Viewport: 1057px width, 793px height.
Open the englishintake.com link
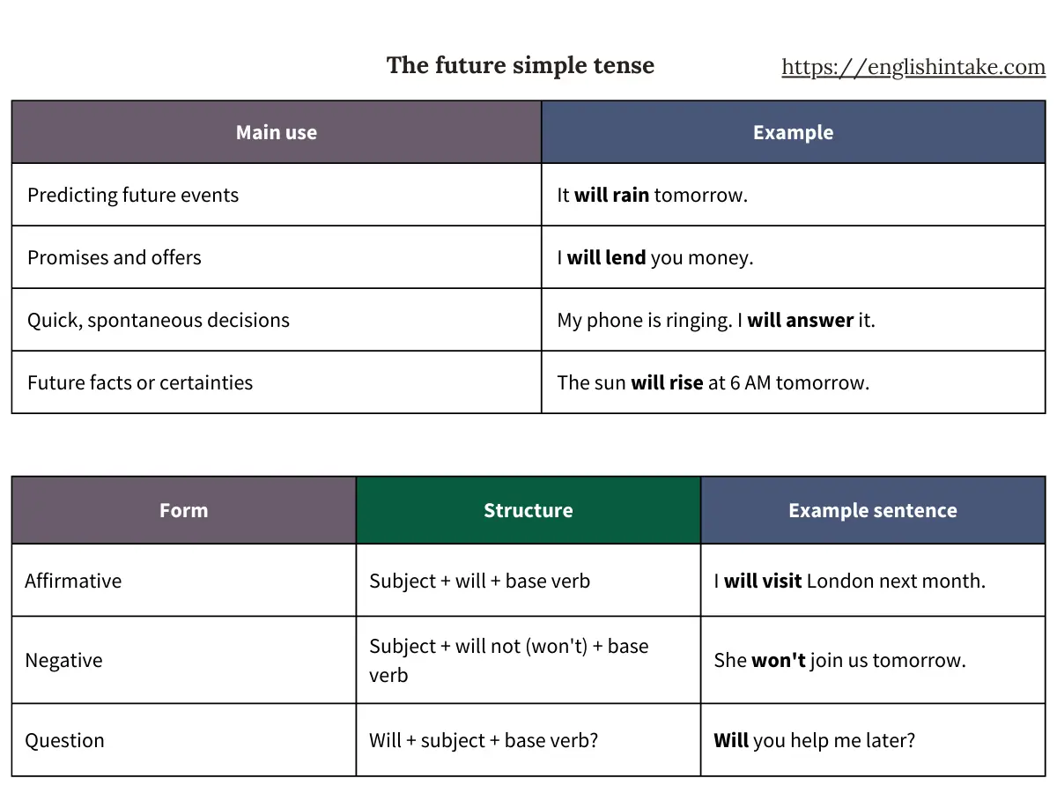(913, 68)
